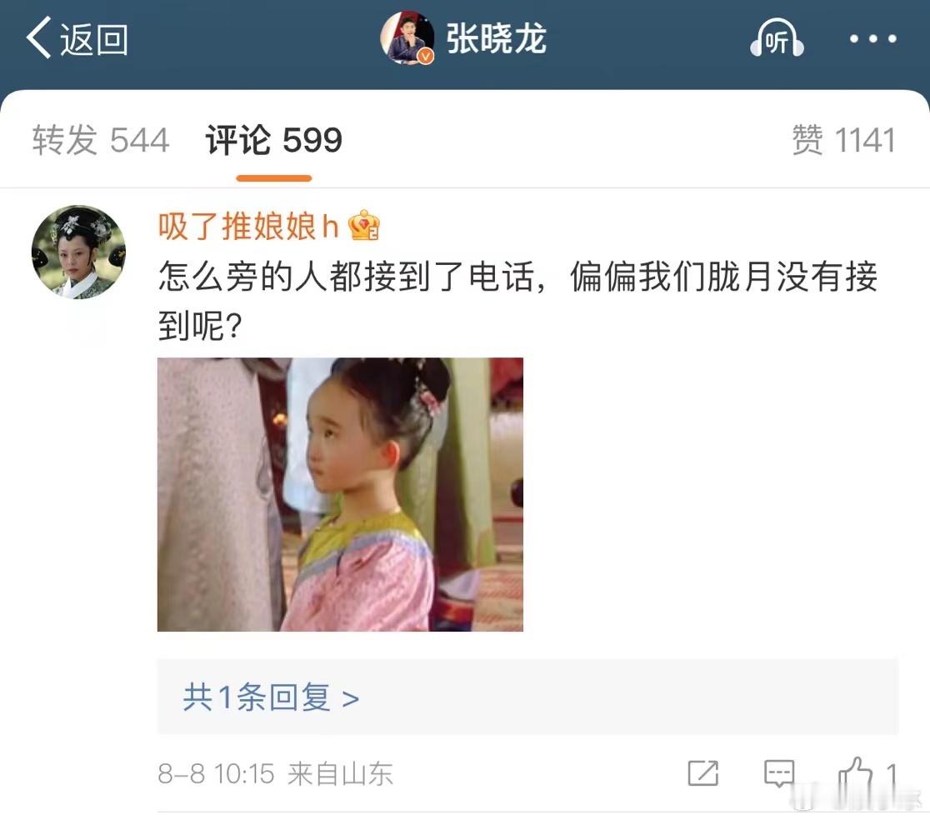This screenshot has height=820, width=930.
Task: Open the three-dot more options menu
Action: [x=873, y=39]
